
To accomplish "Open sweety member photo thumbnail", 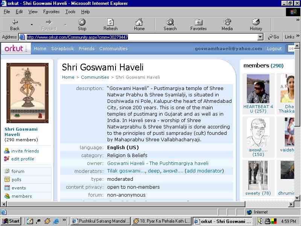I will coord(258,175).
